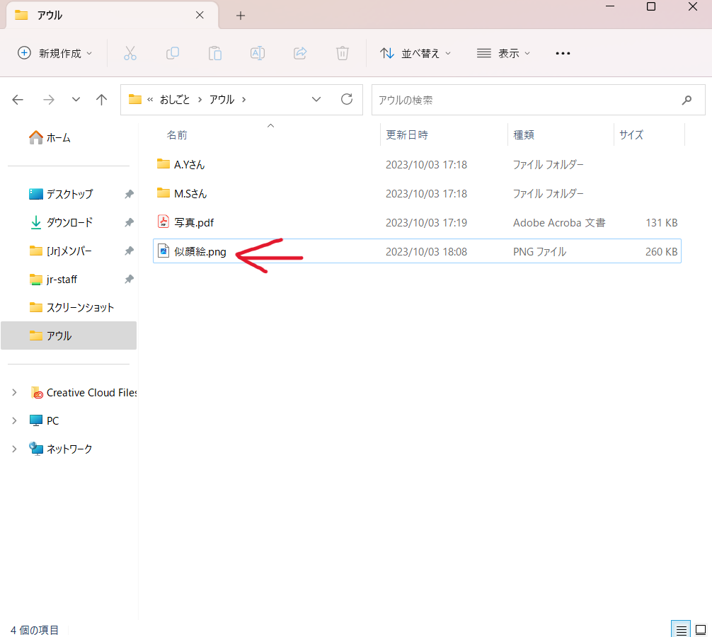Click the Paste clipboard icon
This screenshot has width=712, height=637.
(x=215, y=53)
